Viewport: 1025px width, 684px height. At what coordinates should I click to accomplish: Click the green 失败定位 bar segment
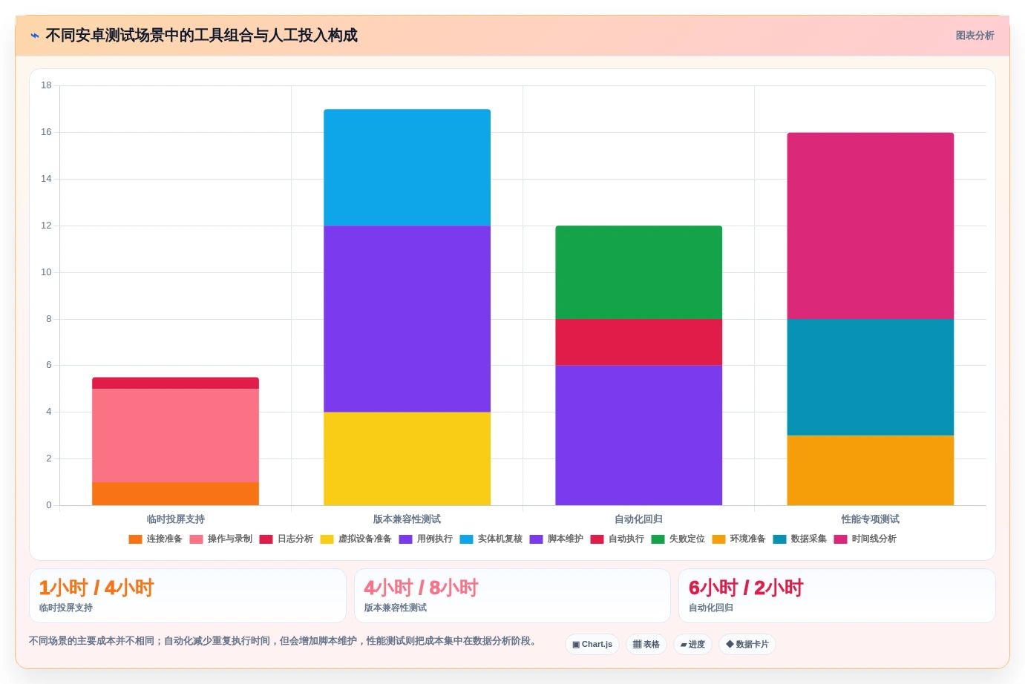(638, 272)
